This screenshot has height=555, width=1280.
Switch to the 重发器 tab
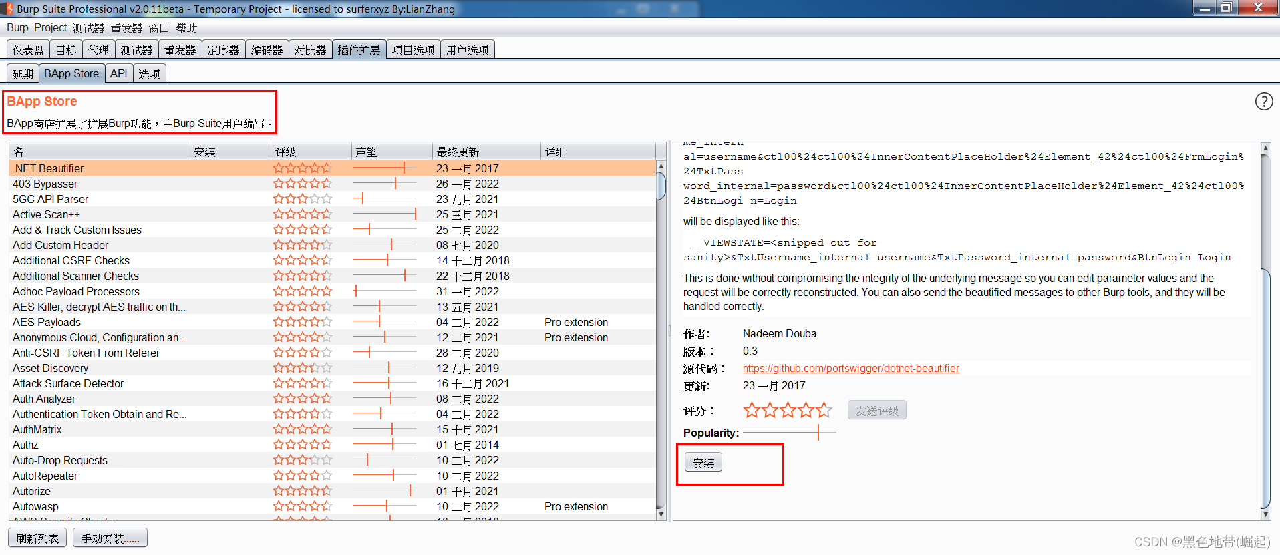point(180,50)
